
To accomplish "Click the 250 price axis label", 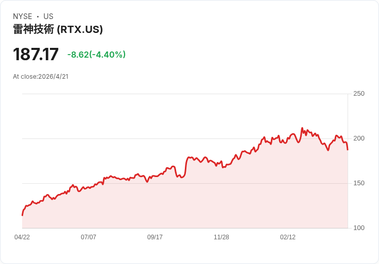I will point(358,94).
